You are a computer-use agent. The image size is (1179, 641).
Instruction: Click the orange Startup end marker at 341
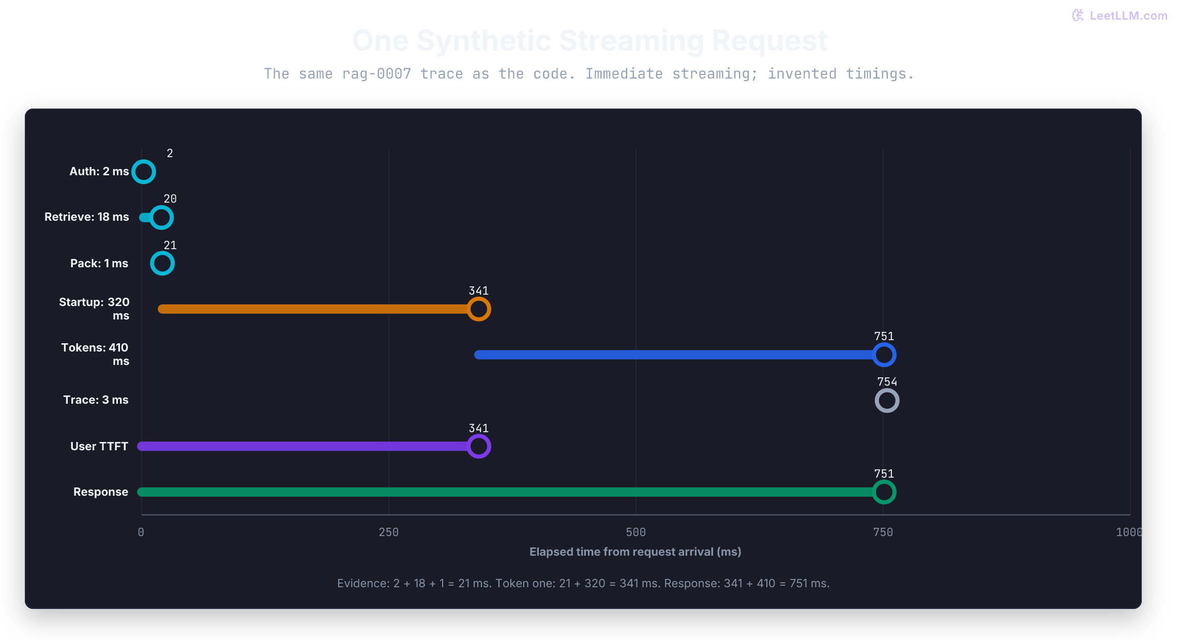[479, 309]
